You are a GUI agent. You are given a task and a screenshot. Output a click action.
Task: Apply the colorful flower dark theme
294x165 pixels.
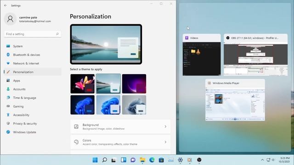click(83, 83)
